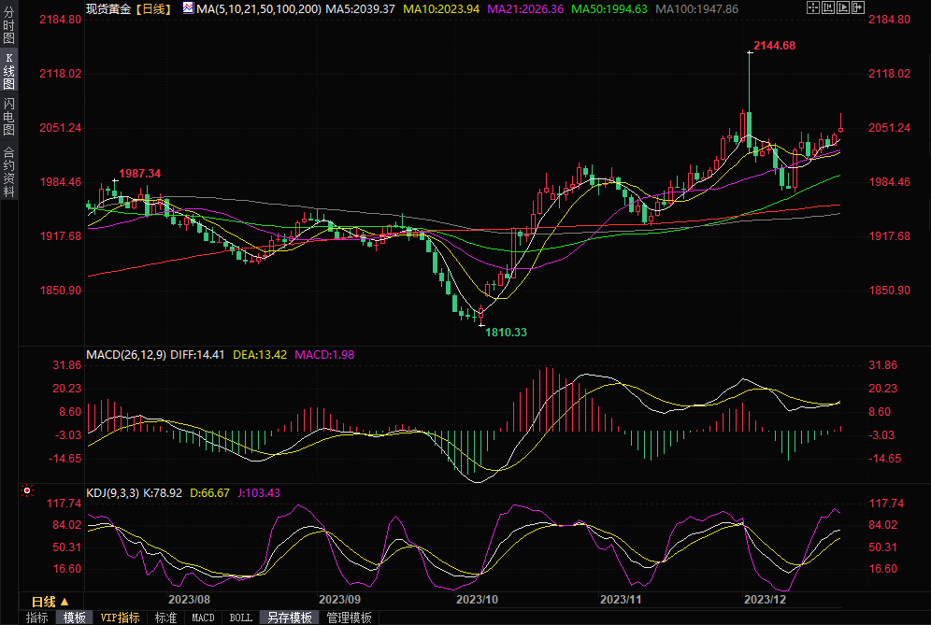Click the MA indicator chart icon
Image resolution: width=931 pixels, height=625 pixels.
click(x=188, y=7)
